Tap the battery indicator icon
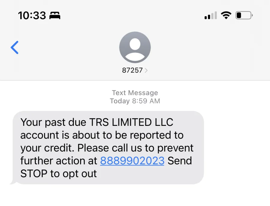 [244, 15]
